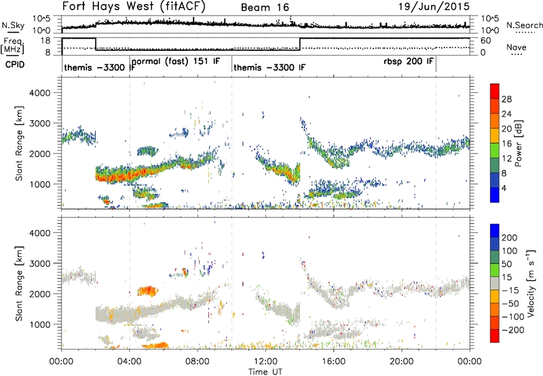This screenshot has height=376, width=543.
Task: Click the orange echo patch near 2000 km at 05:00 in the velocity panel
Action: pyautogui.click(x=148, y=291)
